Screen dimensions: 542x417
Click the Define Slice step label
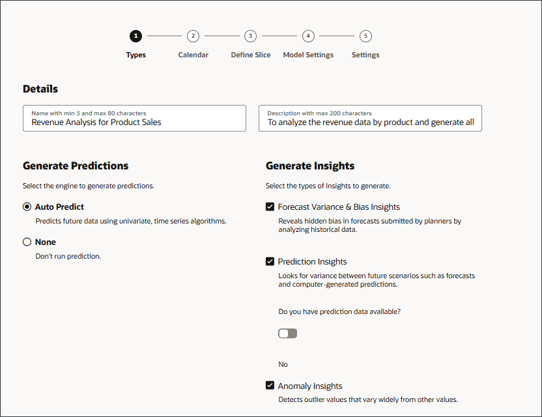[x=250, y=55]
